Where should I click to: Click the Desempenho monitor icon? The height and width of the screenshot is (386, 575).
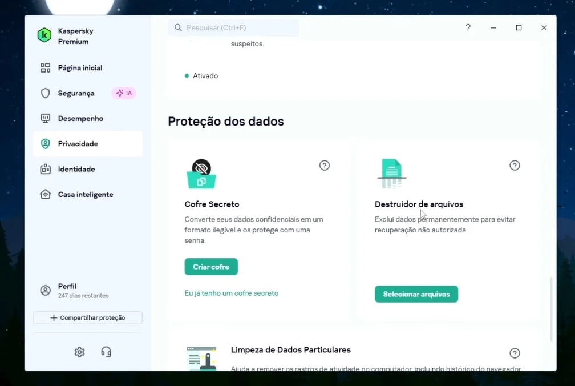pos(45,119)
